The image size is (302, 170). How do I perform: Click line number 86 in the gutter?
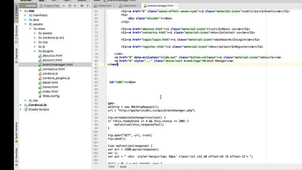click(96, 82)
